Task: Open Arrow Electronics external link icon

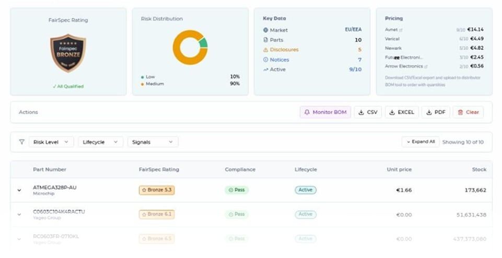Action: pyautogui.click(x=426, y=66)
